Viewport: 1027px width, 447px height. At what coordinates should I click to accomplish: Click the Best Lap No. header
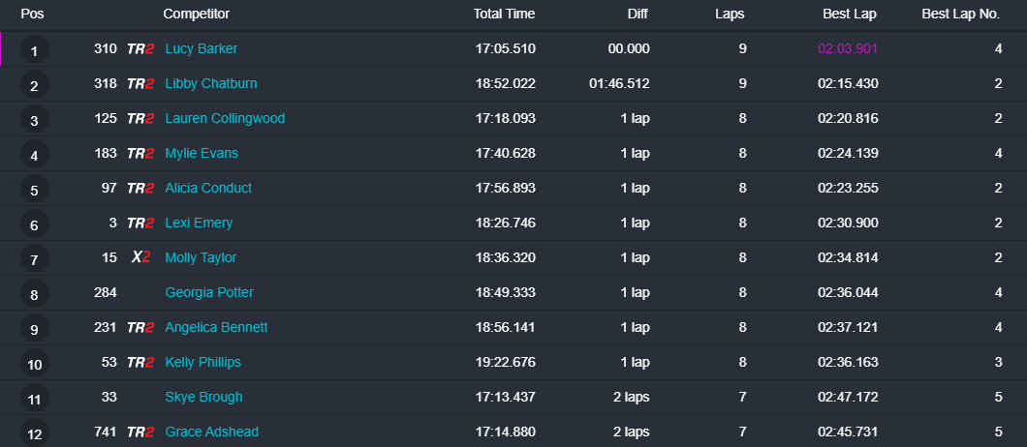960,15
